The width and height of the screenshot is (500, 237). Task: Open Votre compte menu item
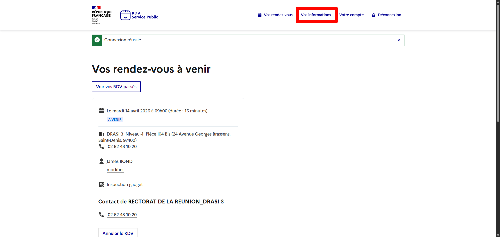click(351, 15)
